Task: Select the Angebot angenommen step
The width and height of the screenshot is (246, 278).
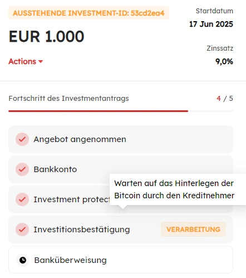Action: 121,139
